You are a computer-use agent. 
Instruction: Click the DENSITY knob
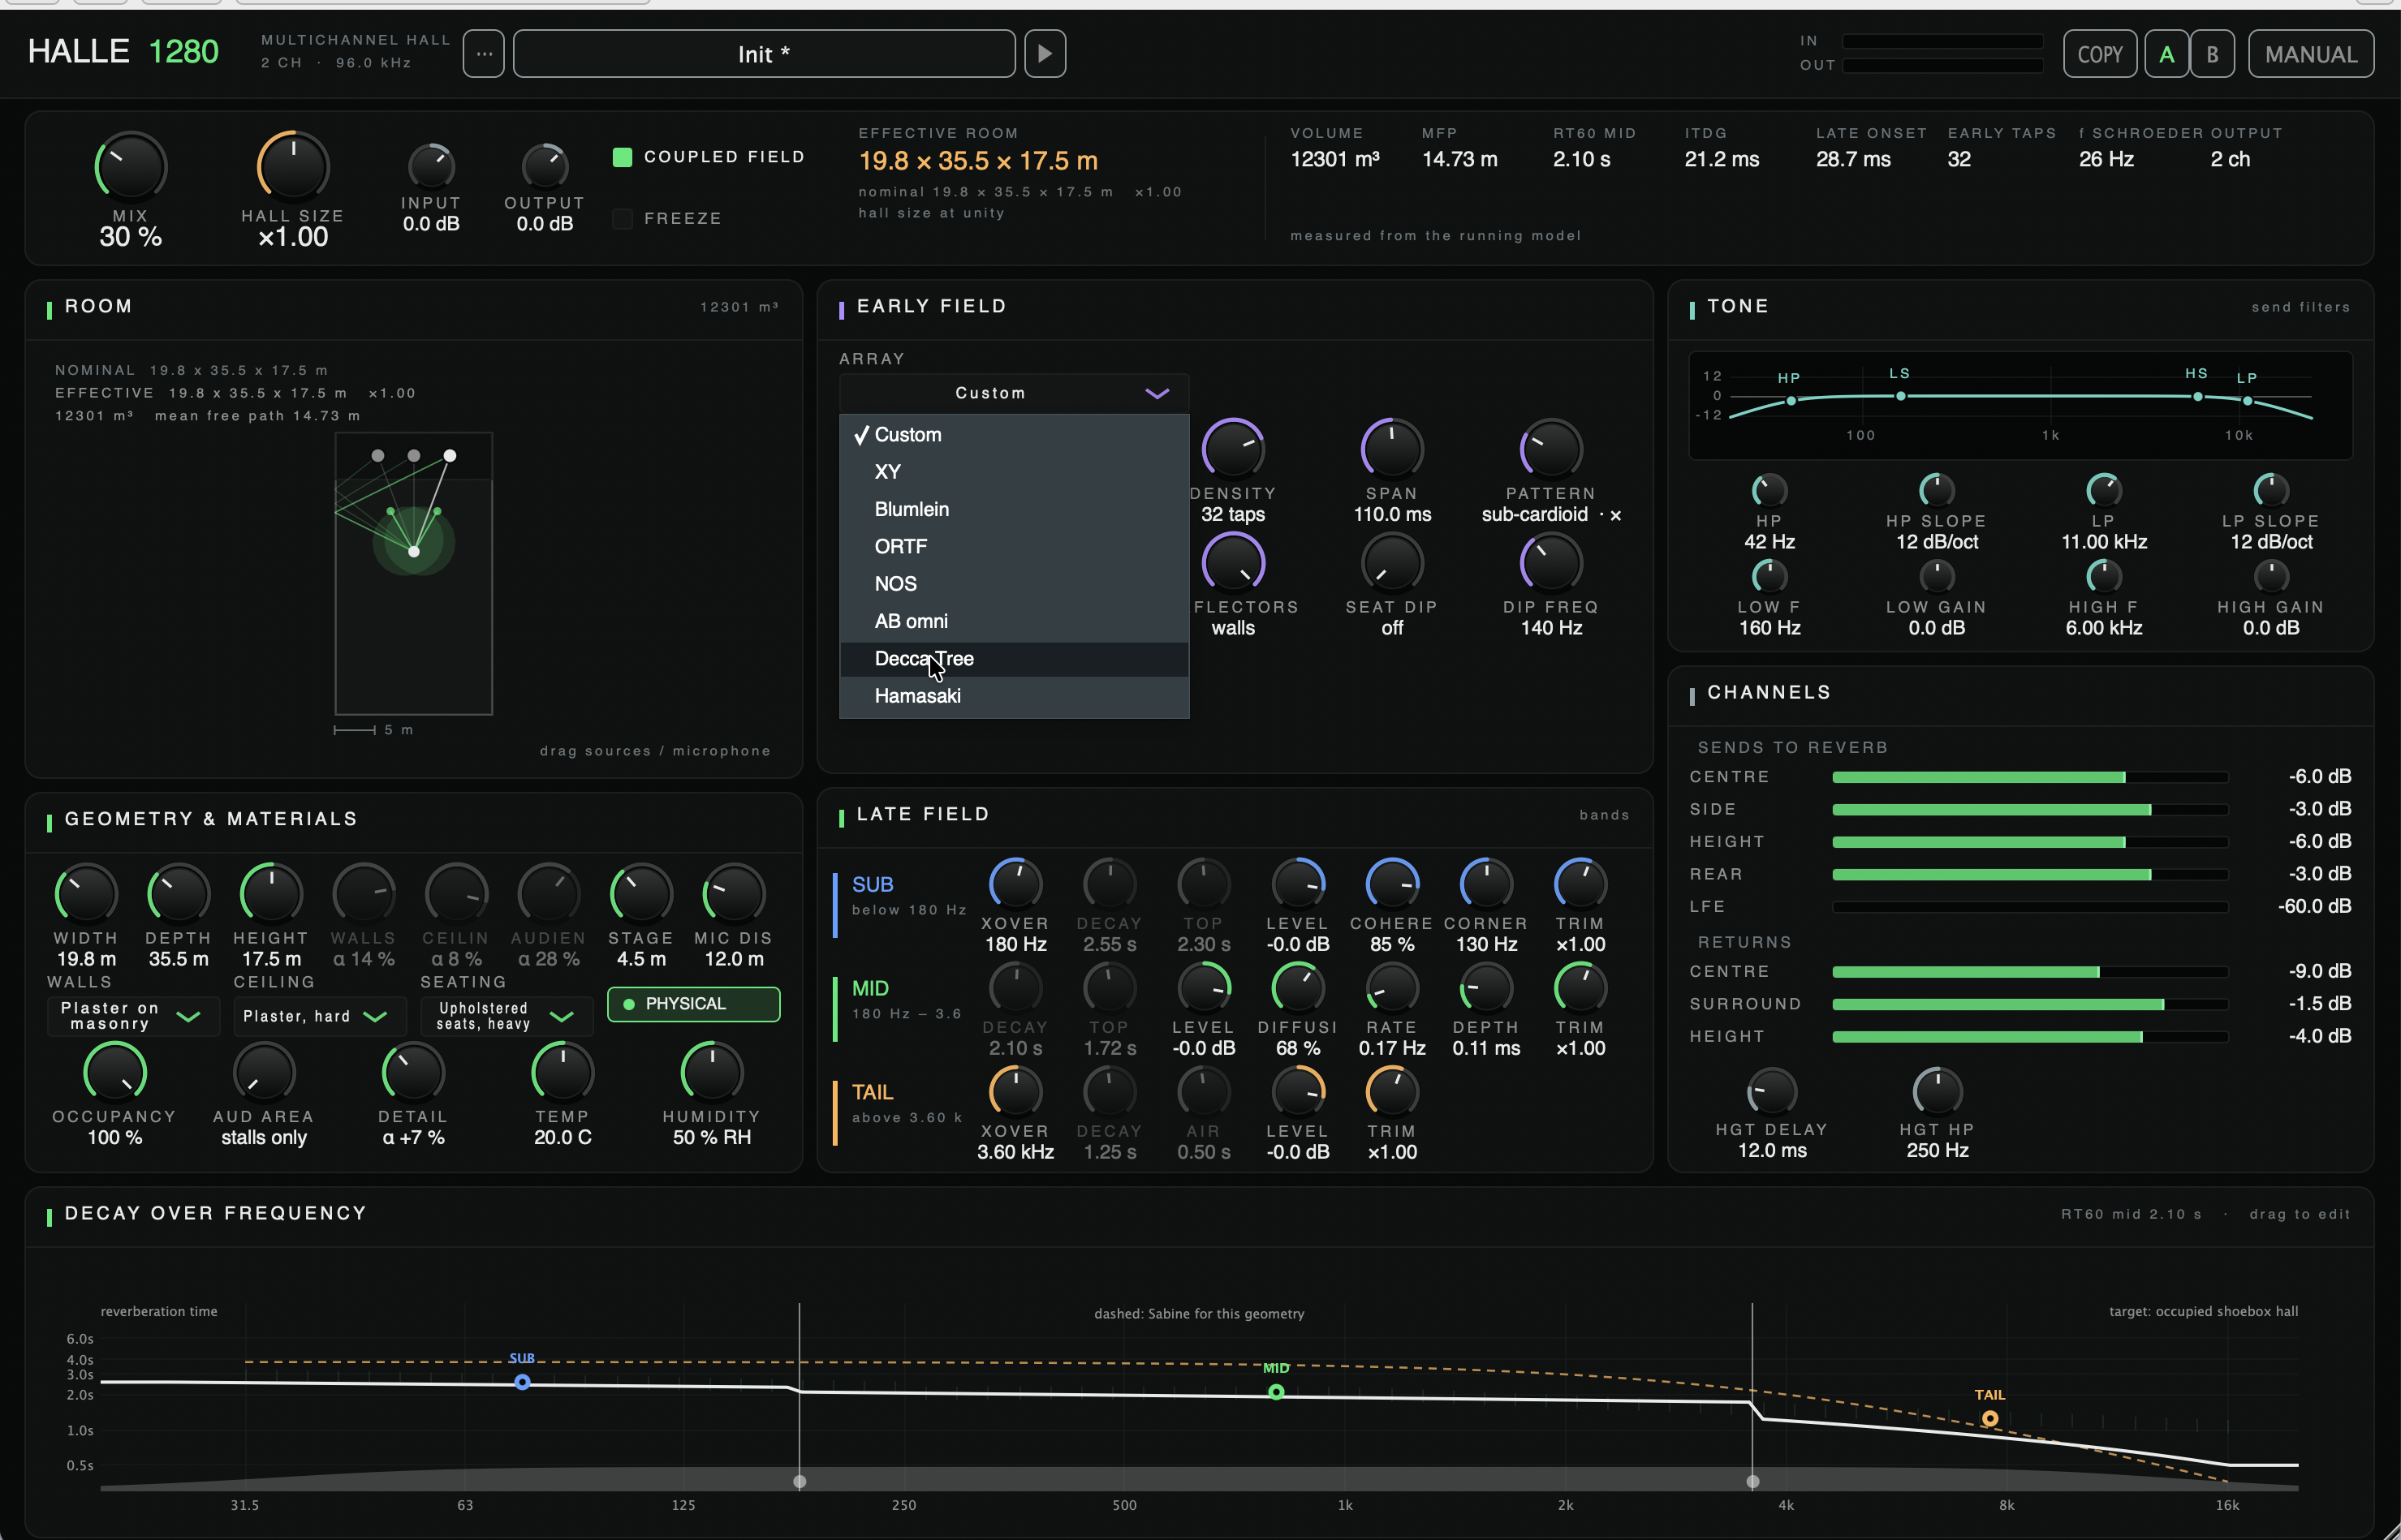pyautogui.click(x=1234, y=449)
